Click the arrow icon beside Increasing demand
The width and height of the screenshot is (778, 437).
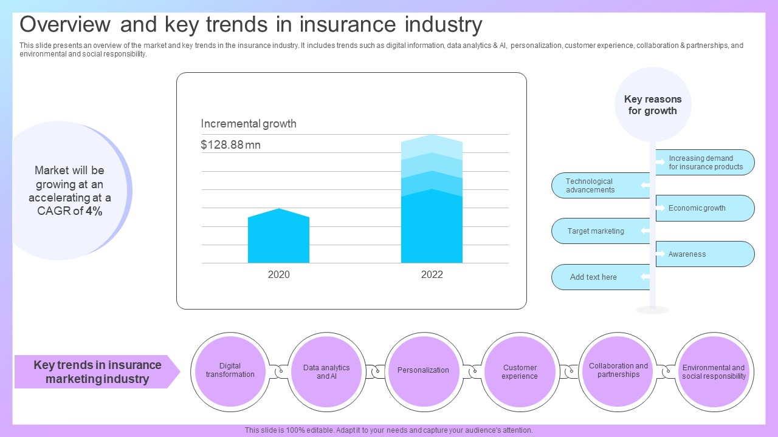click(660, 162)
